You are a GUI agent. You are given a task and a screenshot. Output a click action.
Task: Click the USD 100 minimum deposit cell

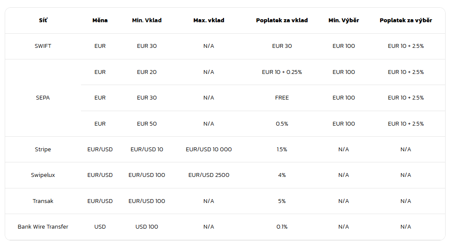pos(147,227)
